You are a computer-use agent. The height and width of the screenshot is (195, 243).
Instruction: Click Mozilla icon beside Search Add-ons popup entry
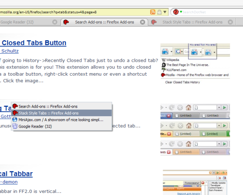(x=15, y=106)
